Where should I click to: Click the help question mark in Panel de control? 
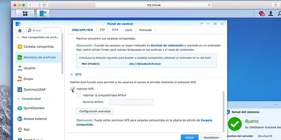tap(201, 24)
